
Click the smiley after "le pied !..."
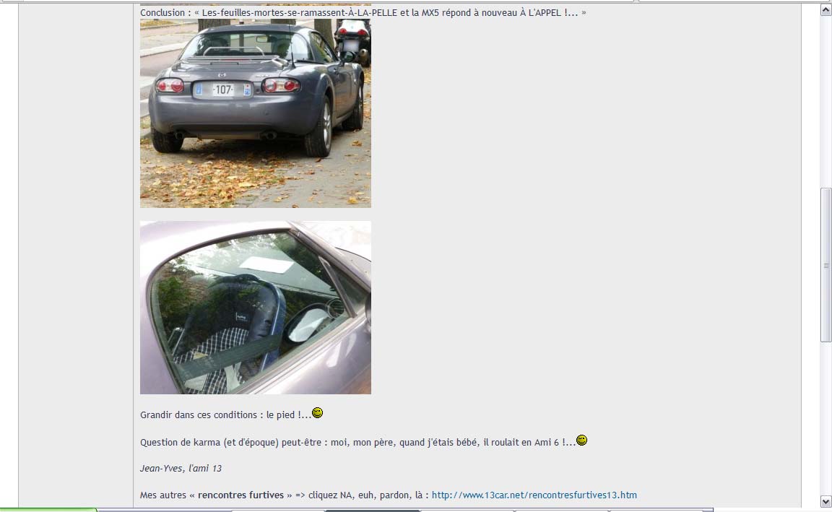[317, 413]
